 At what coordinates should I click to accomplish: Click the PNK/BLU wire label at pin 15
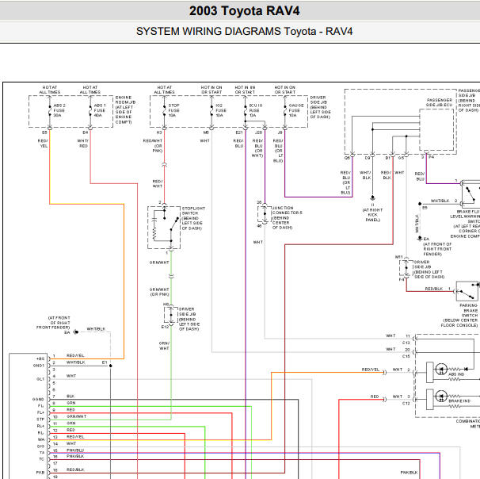75,450
